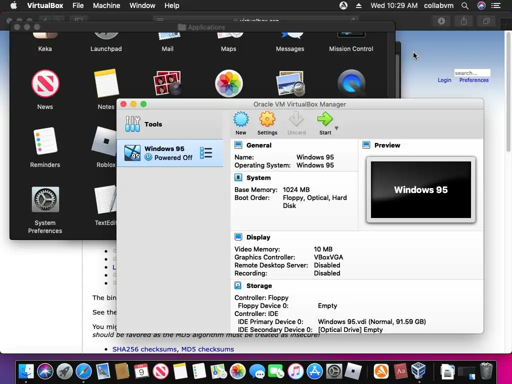The image size is (512, 384).
Task: Click the Preview section header
Action: 387,145
